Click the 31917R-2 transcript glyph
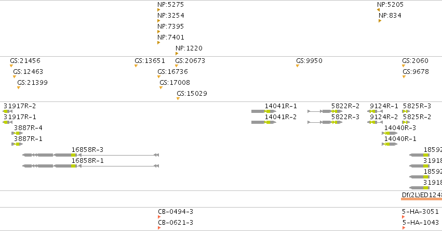This screenshot has width=442, height=231. click(8, 111)
